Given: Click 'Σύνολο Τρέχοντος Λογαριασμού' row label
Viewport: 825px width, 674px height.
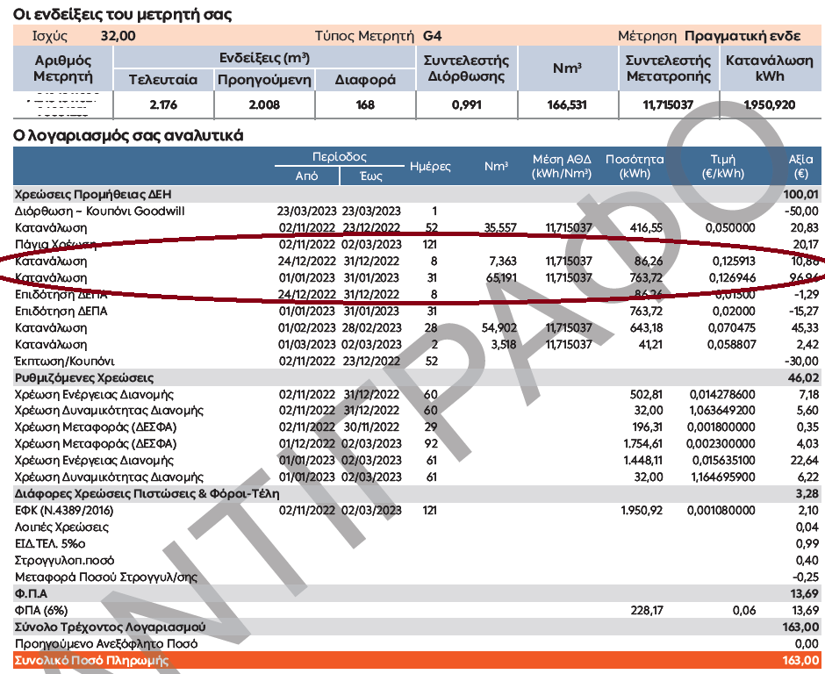Looking at the screenshot, I should point(110,627).
